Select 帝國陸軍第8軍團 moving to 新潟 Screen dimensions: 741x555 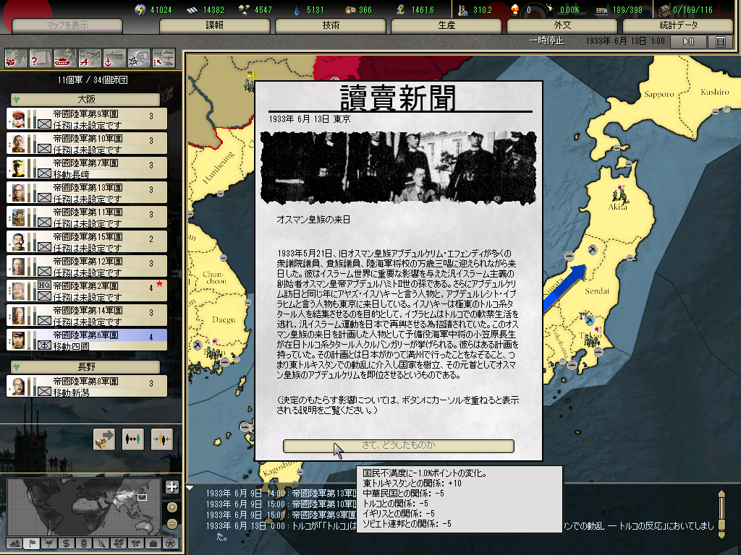(87, 386)
